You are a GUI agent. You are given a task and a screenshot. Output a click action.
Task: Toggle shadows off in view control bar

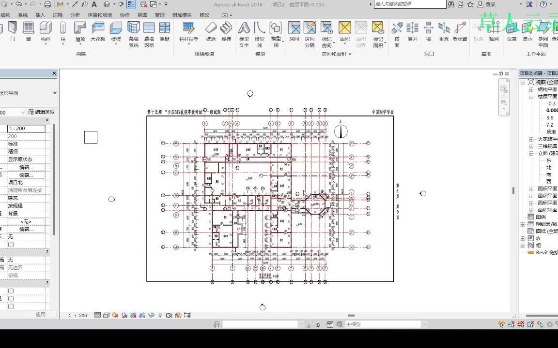coord(124,315)
